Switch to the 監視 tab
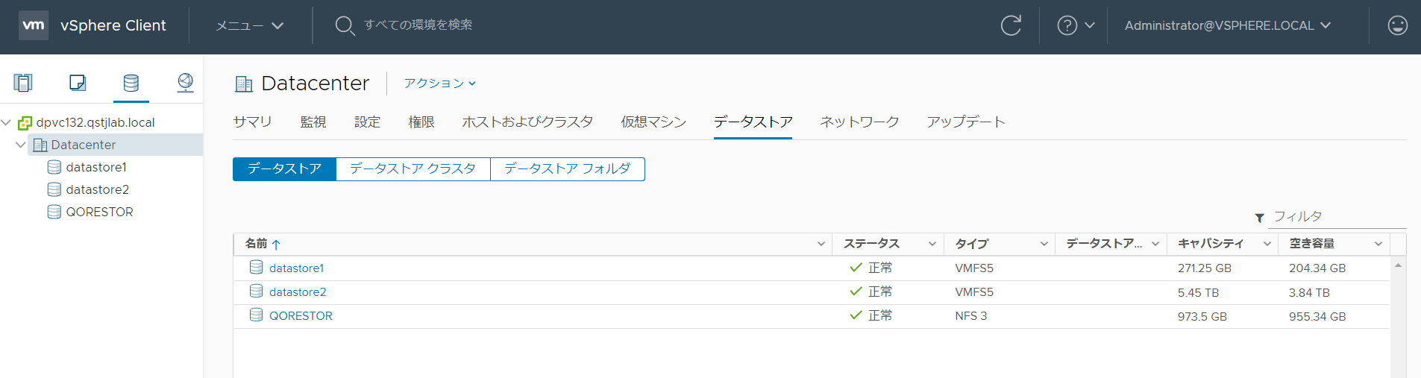 click(x=313, y=122)
